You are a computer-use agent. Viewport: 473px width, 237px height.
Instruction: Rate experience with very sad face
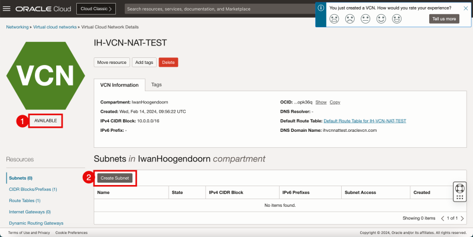tap(334, 19)
